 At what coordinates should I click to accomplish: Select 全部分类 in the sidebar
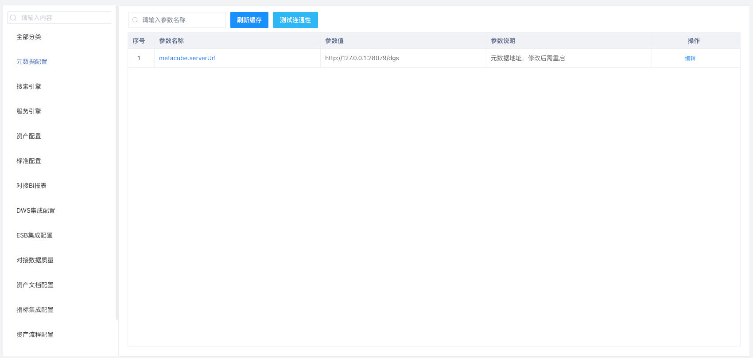pyautogui.click(x=29, y=37)
